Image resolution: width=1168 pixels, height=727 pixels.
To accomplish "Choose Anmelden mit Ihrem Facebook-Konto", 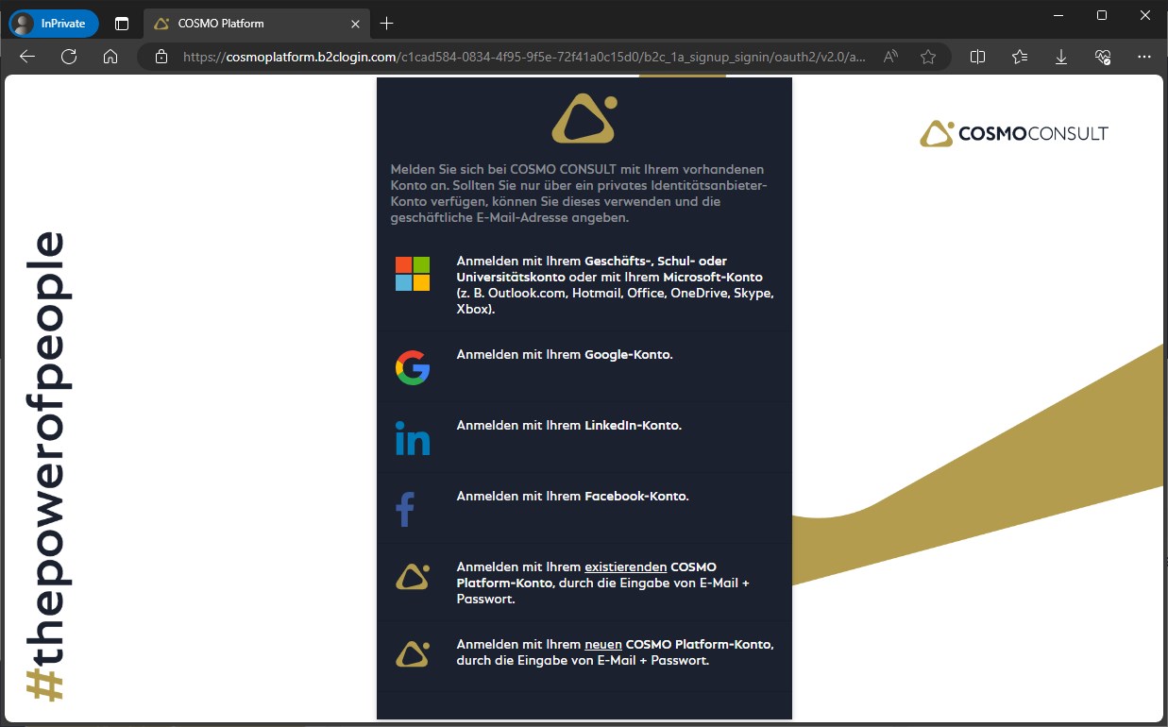I will (572, 497).
